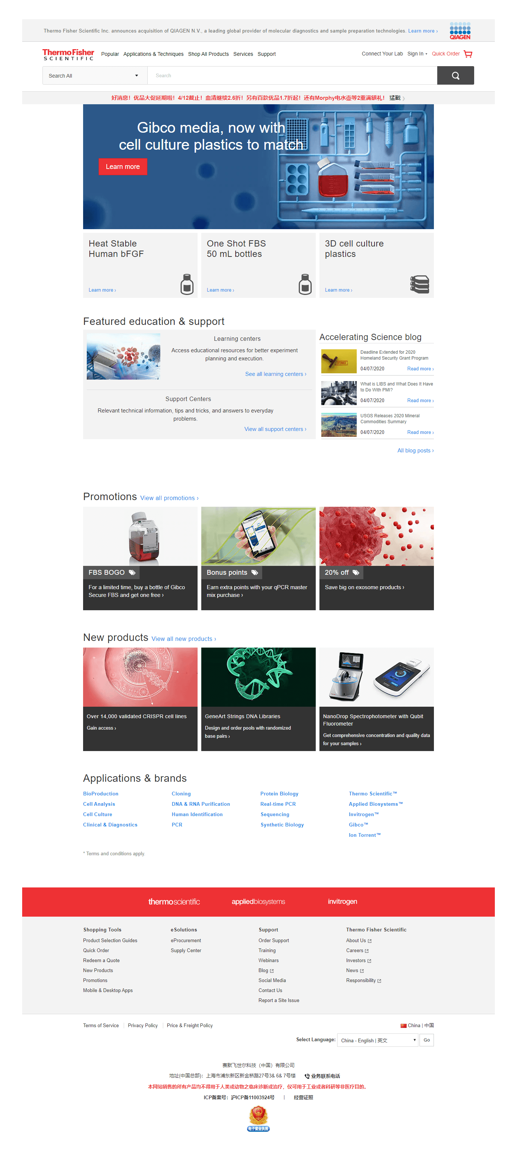This screenshot has height=1158, width=517.
Task: Click the external link icon next to Responsibility
Action: coord(379,981)
